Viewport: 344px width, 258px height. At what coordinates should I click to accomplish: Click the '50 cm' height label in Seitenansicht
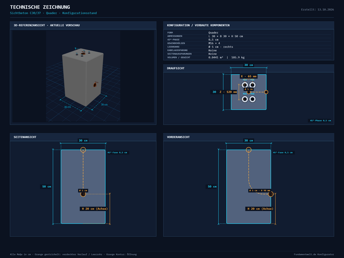click(x=46, y=187)
